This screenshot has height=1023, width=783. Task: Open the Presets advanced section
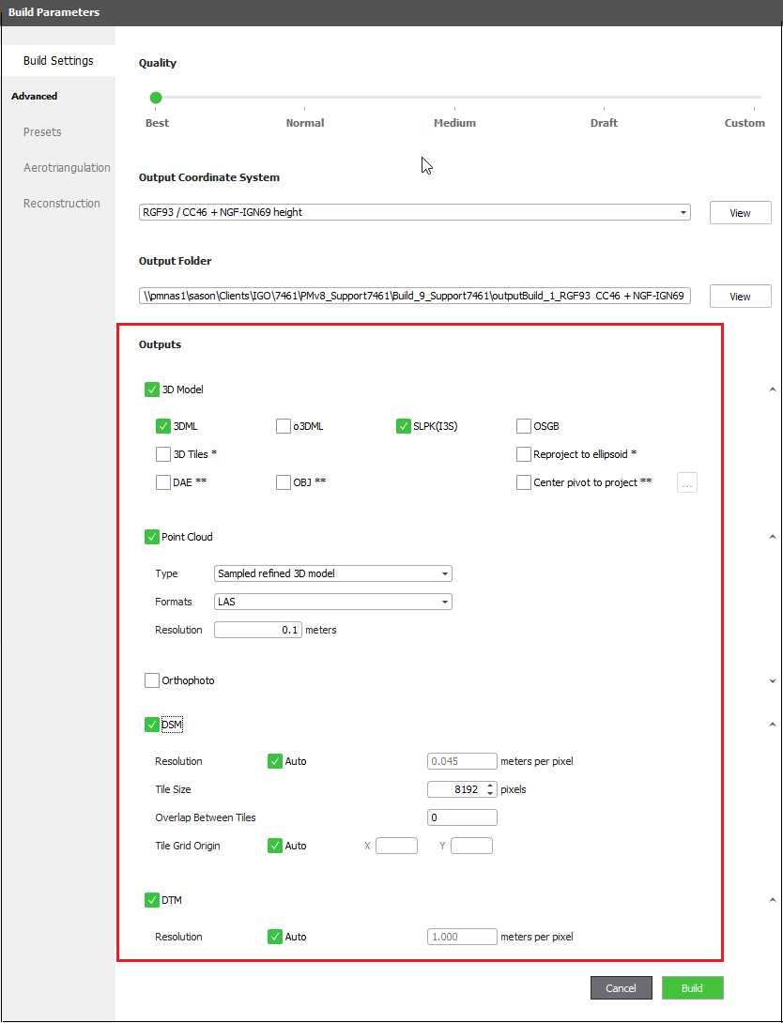(42, 131)
